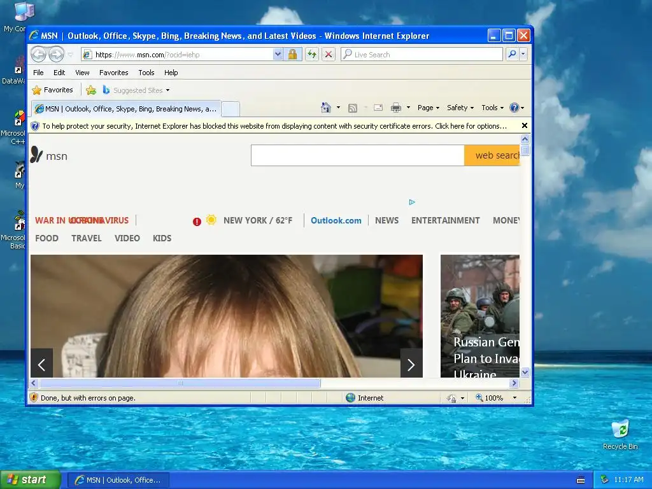Viewport: 652px width, 489px height.
Task: Open the Help menu
Action: coord(171,73)
